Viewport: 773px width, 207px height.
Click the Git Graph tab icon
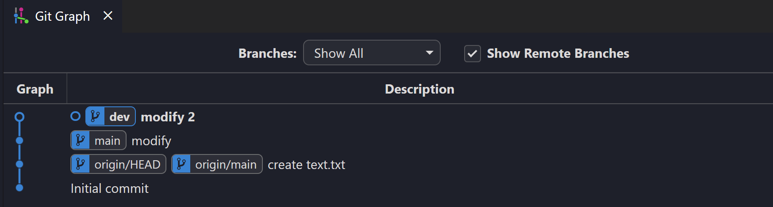[x=21, y=16]
